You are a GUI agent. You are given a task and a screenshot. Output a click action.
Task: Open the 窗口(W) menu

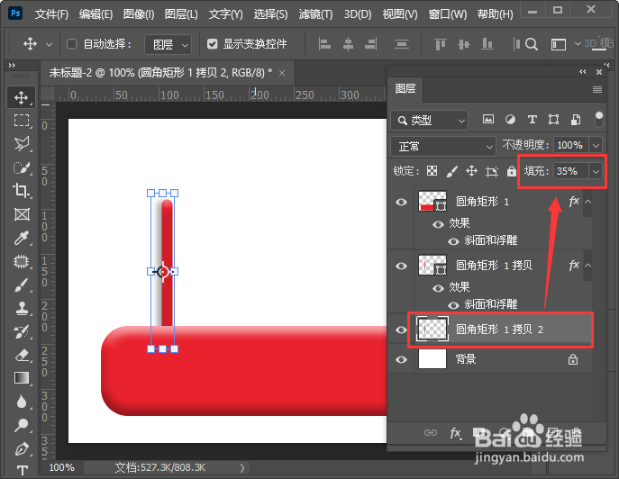click(x=448, y=14)
